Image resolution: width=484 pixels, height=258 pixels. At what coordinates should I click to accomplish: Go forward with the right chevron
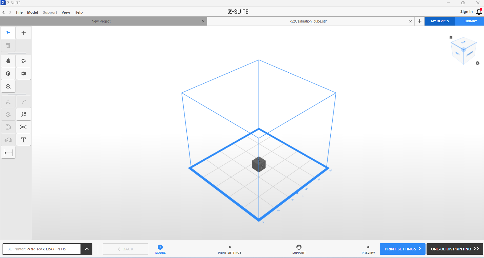point(10,12)
